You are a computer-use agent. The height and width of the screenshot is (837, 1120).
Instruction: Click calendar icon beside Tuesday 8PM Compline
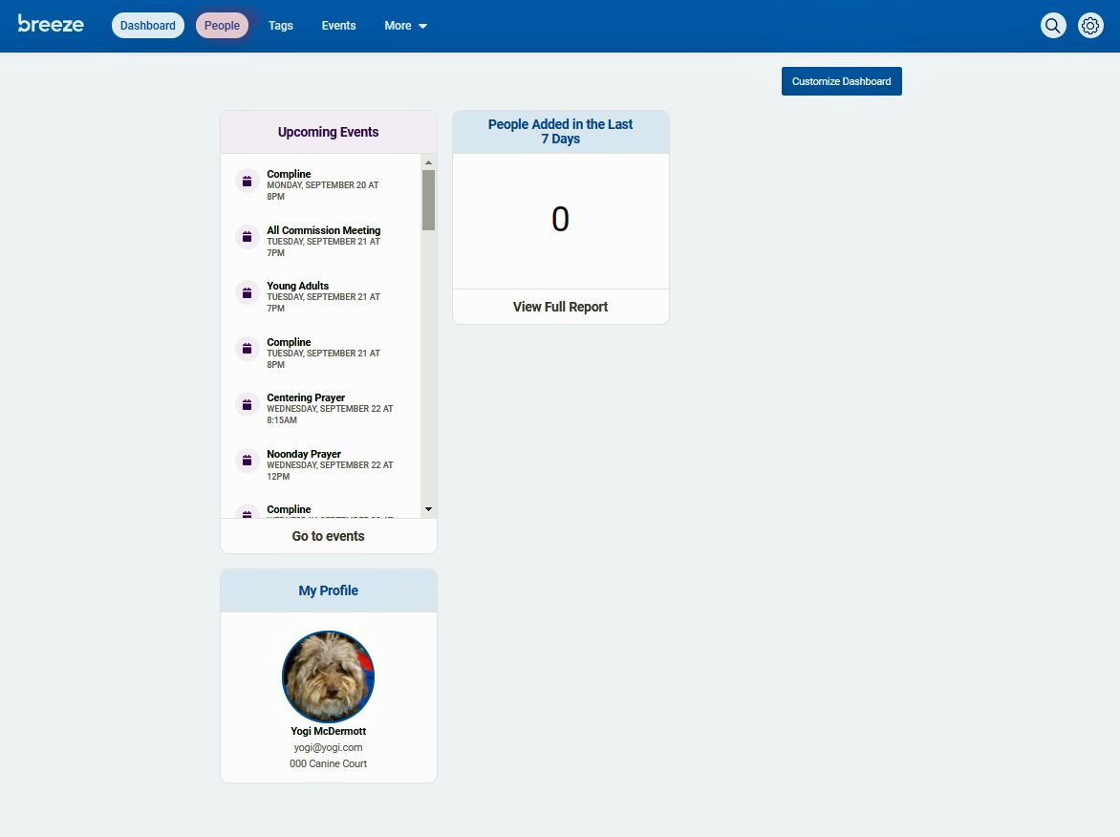248,349
